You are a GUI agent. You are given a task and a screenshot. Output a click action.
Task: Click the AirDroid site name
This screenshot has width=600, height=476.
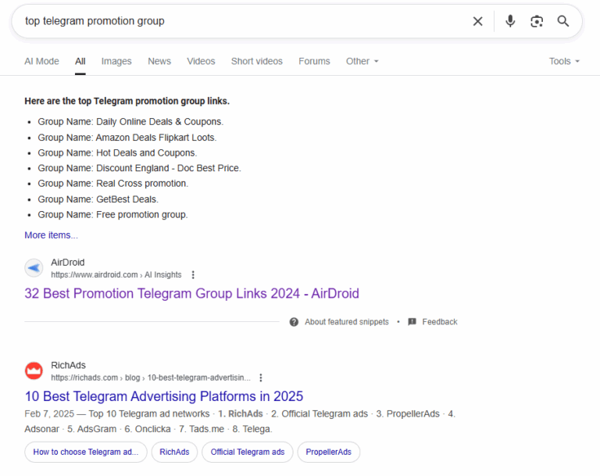point(68,263)
